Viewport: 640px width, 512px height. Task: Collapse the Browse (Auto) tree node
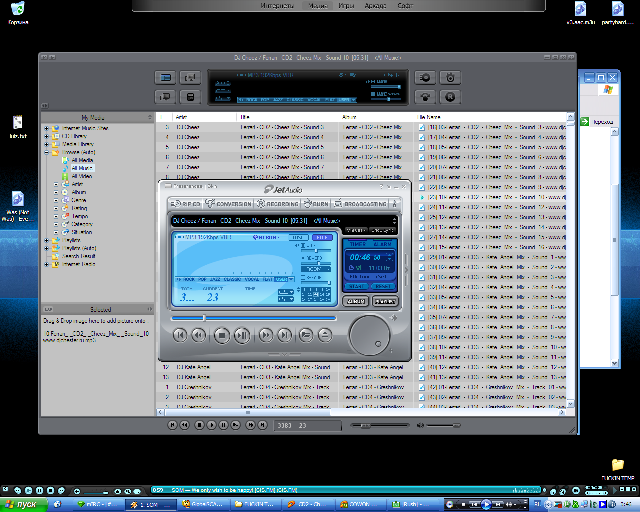pos(46,152)
